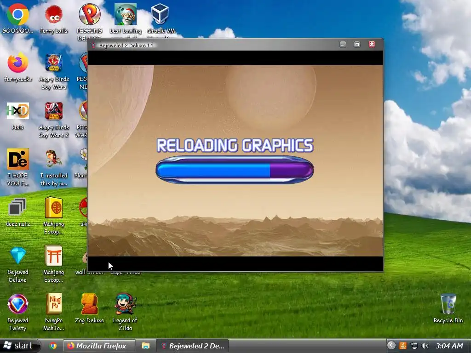Screen dimensions: 471x353
Task: Select the Bejeweled 2 De... taskbar button
Action: point(192,346)
